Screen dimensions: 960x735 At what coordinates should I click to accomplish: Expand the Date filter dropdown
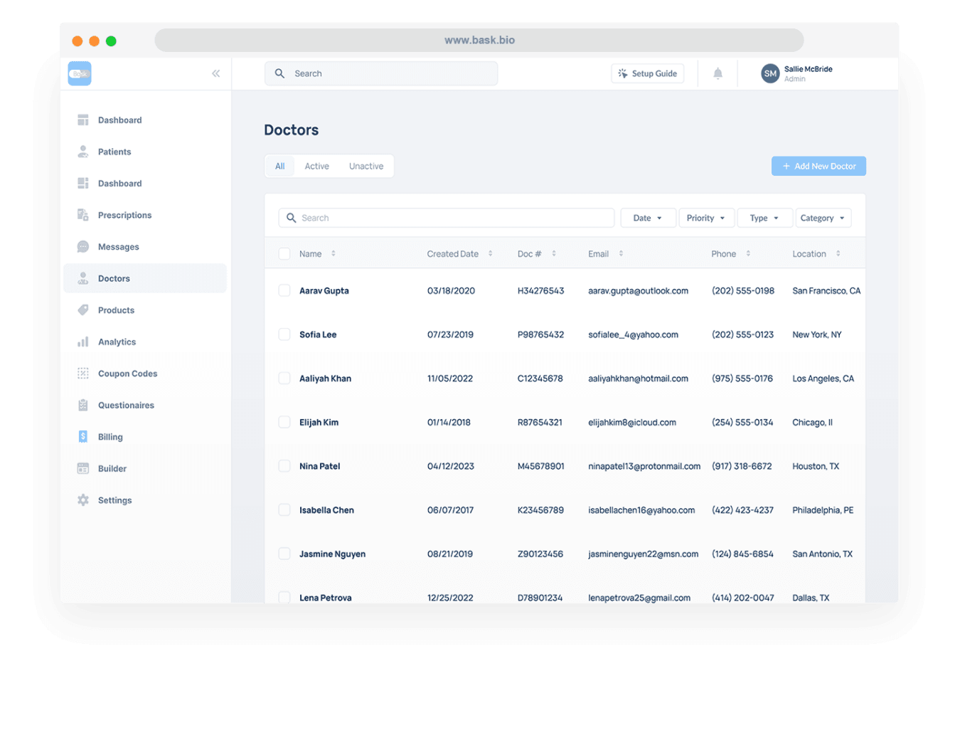[x=647, y=218]
